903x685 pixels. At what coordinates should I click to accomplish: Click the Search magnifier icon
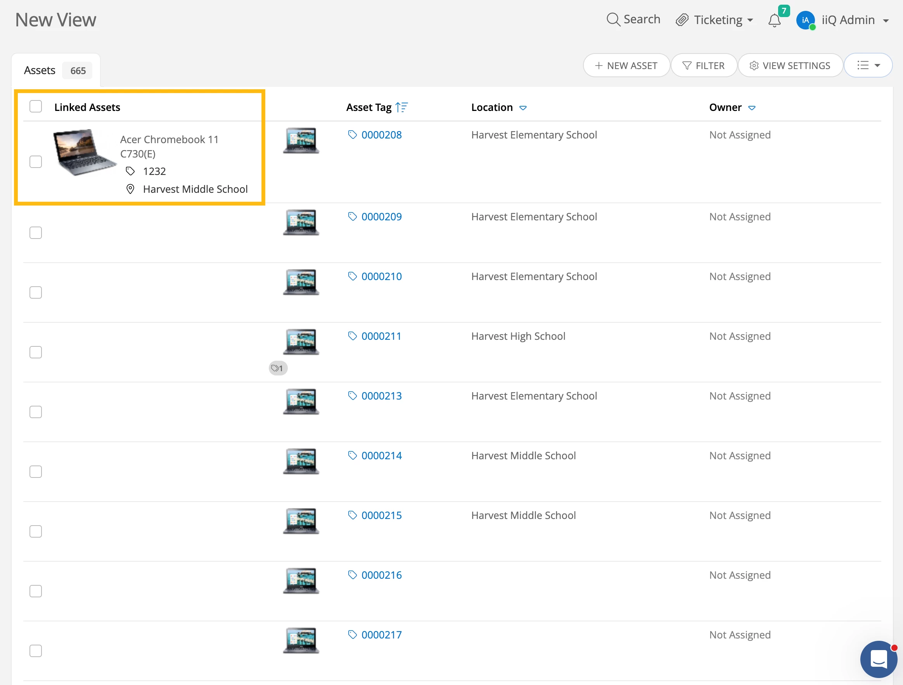[x=613, y=19]
